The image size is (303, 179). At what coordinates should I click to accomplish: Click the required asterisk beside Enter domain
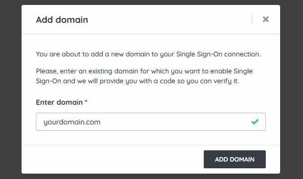(x=86, y=102)
